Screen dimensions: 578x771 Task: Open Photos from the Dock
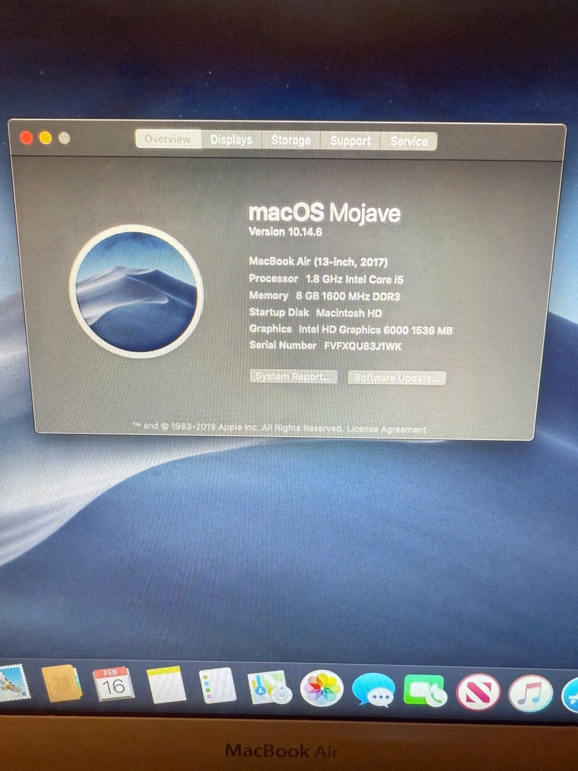(322, 688)
